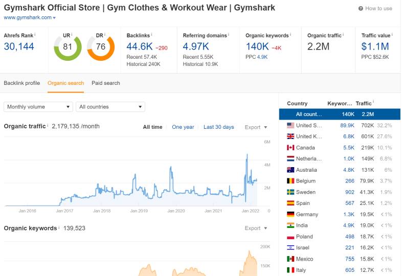Click the Germany flag icon
This screenshot has height=276, width=402.
click(291, 214)
